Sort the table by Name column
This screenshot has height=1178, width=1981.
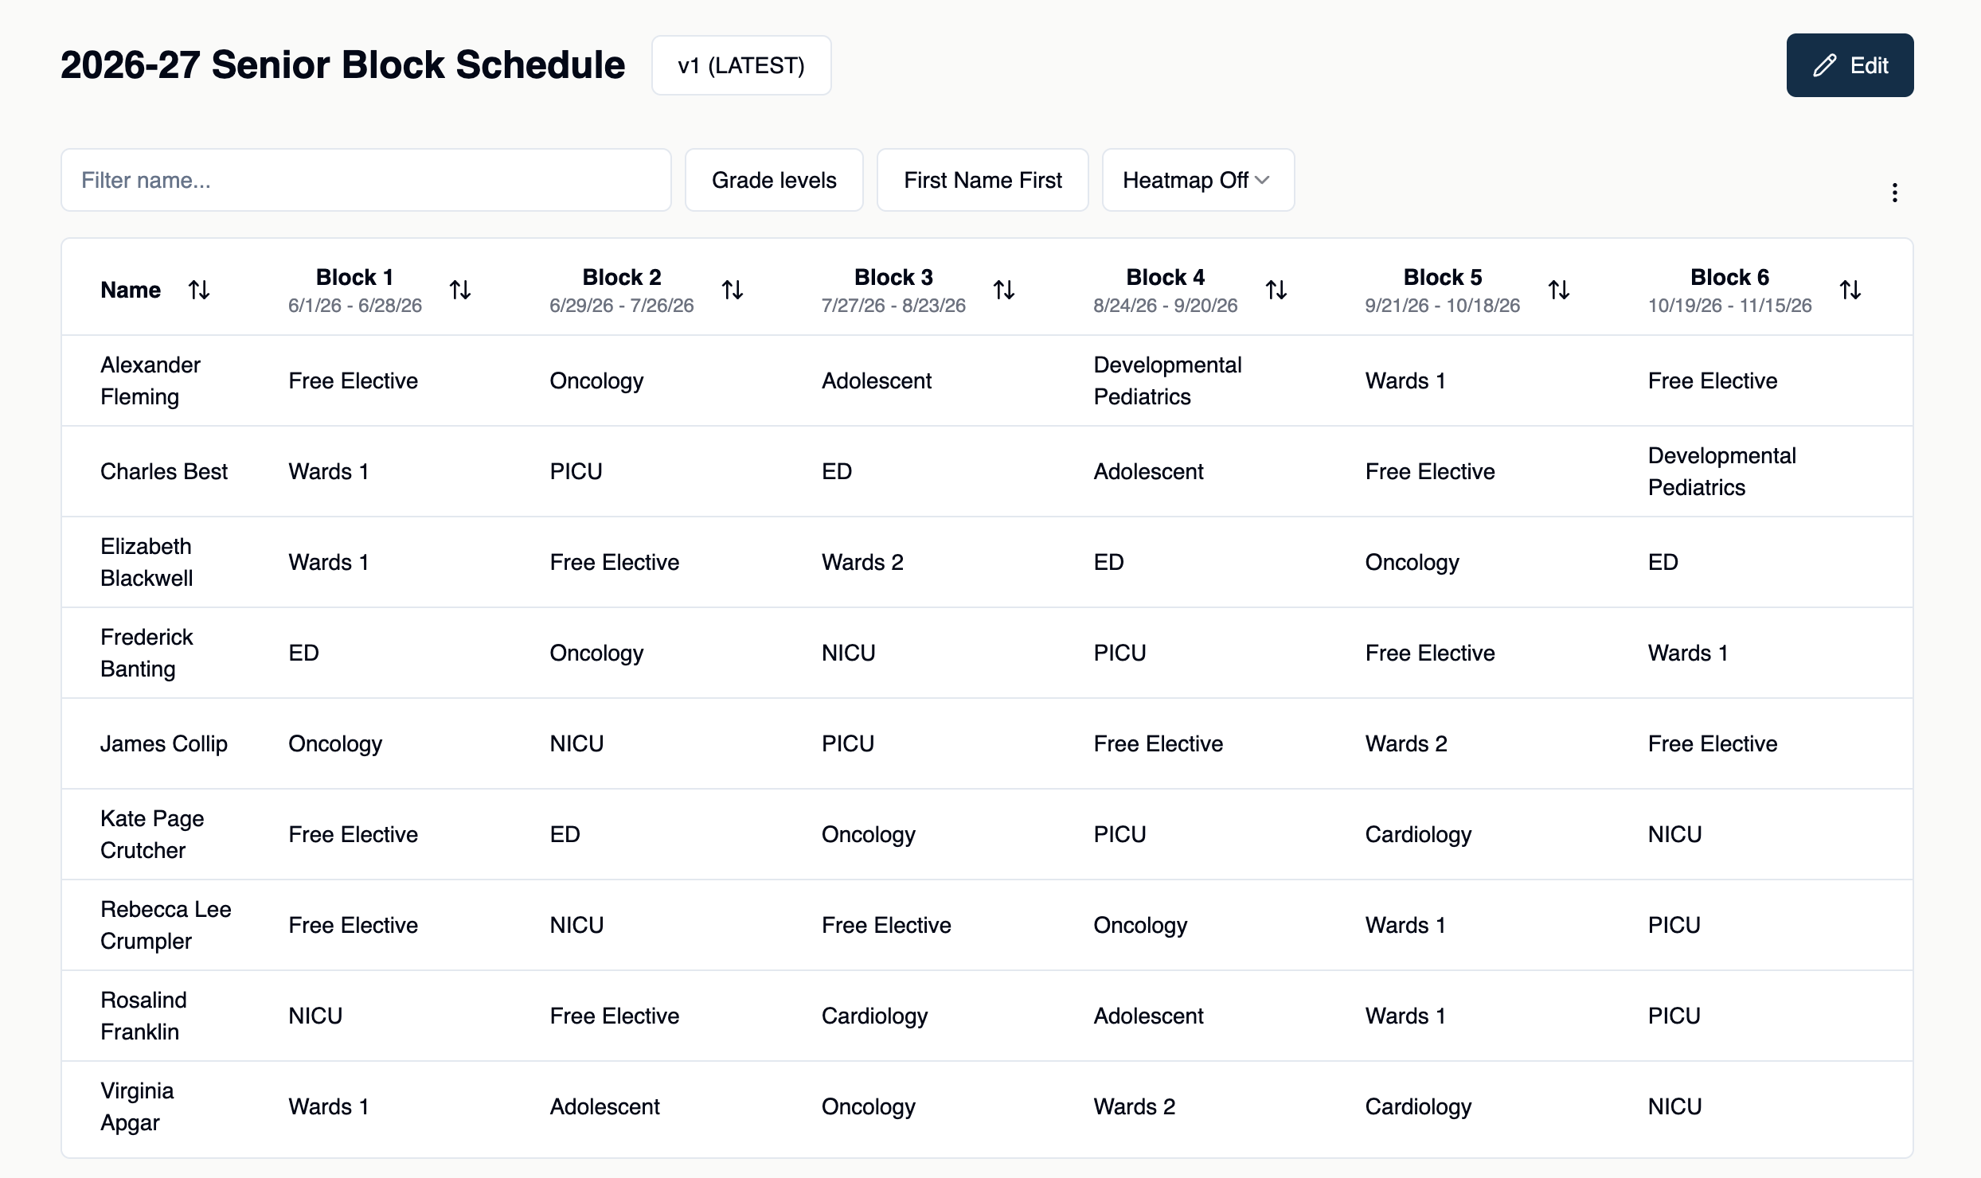point(199,289)
